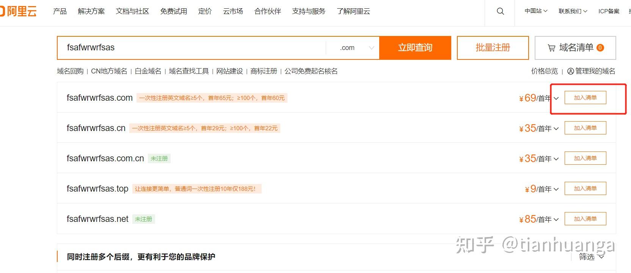
Task: Click the user icon beside 管理我的域名
Action: pyautogui.click(x=570, y=71)
